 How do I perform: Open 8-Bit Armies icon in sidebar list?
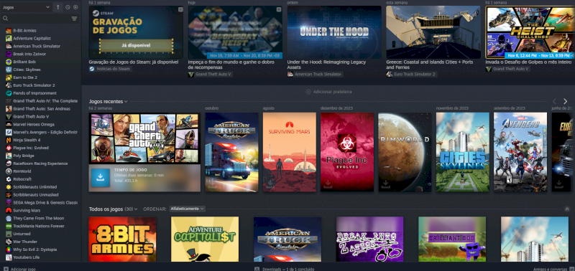click(9, 31)
